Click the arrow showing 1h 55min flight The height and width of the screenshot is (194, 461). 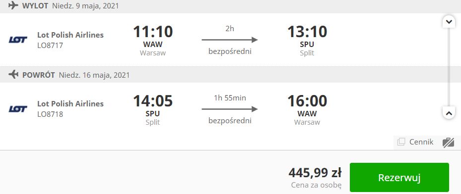pyautogui.click(x=230, y=109)
